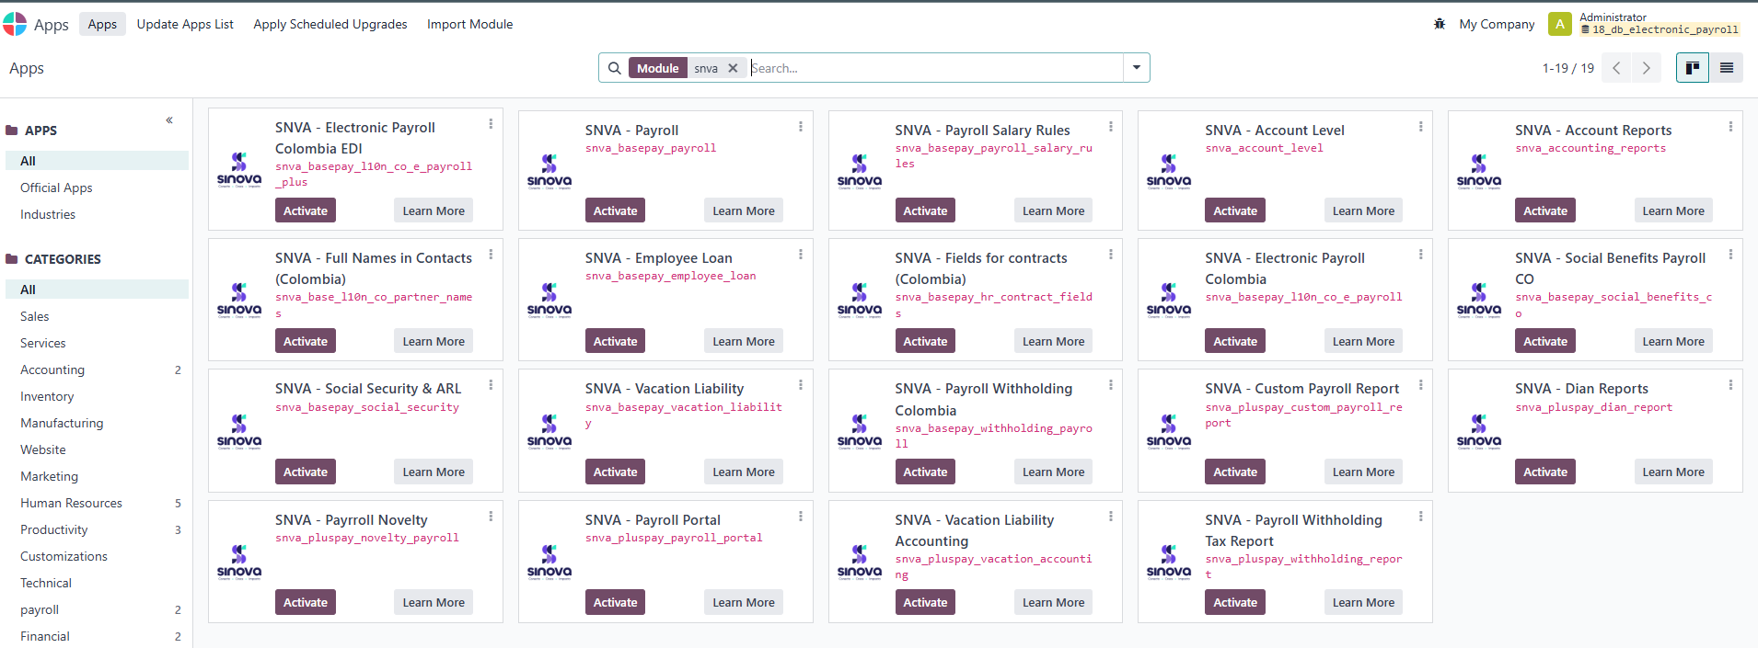Image resolution: width=1758 pixels, height=648 pixels.
Task: Activate SNVA - Payroll module
Action: [615, 210]
